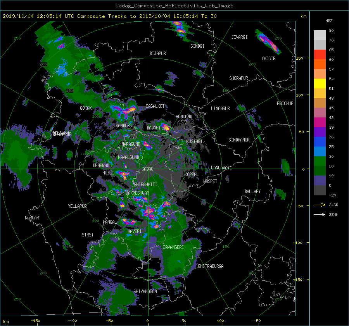349x326 pixels.
Task: Select the BIJAPUR city label
Action: pyautogui.click(x=157, y=53)
